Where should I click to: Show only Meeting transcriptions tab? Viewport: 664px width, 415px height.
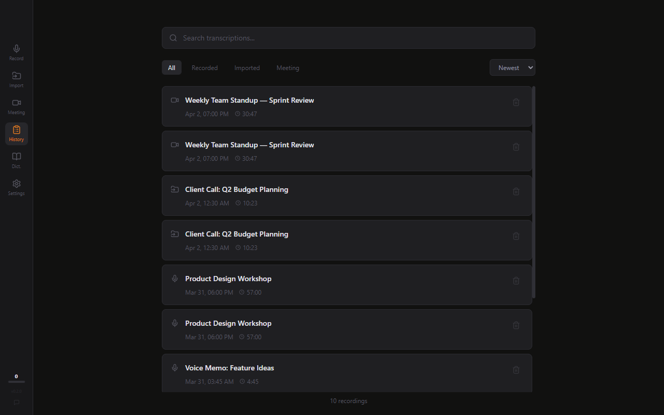(287, 68)
